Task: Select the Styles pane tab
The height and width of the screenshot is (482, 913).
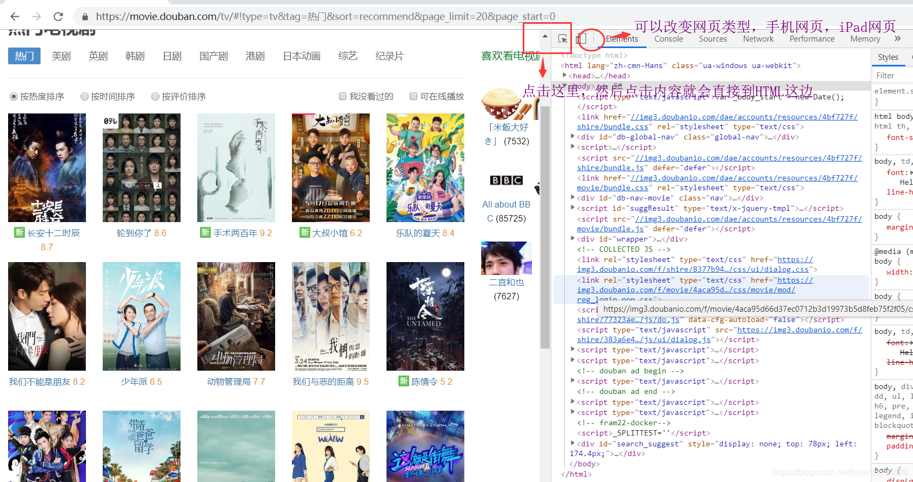Action: (x=888, y=57)
